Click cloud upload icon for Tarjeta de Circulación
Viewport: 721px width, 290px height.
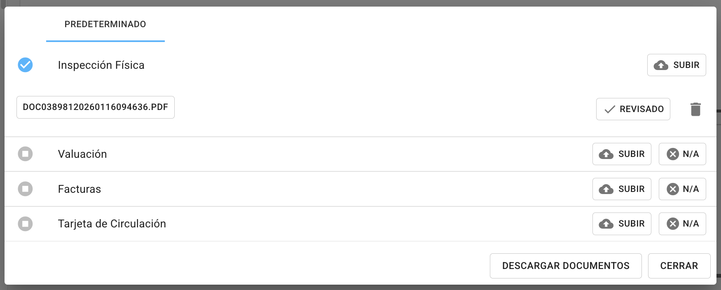click(606, 224)
